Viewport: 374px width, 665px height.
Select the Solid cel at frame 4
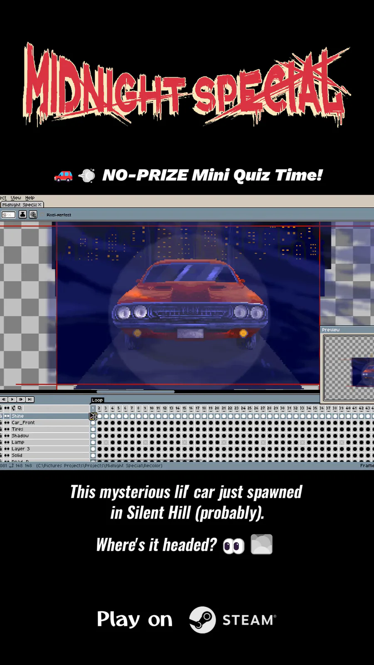(x=113, y=456)
